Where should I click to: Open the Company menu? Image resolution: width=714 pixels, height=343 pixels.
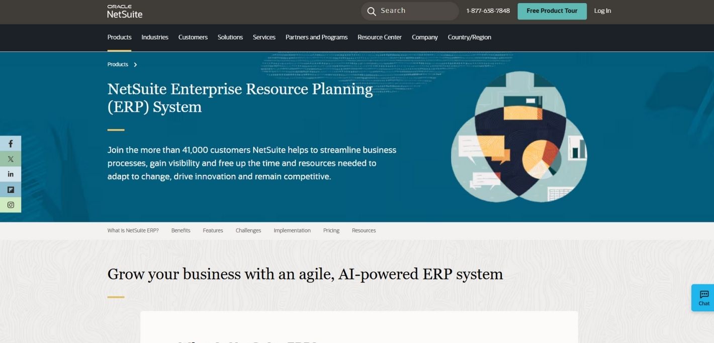(424, 37)
